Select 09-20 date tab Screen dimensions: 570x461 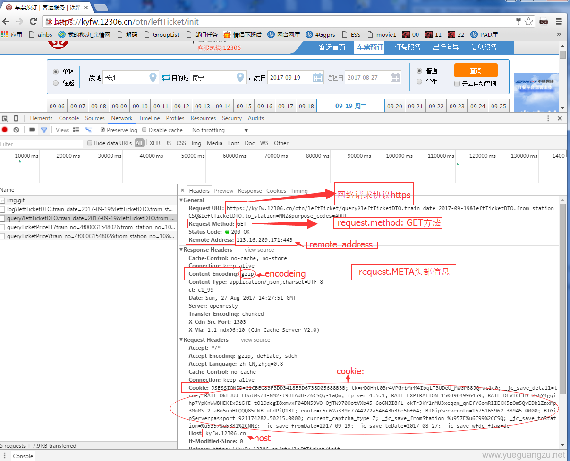point(395,106)
